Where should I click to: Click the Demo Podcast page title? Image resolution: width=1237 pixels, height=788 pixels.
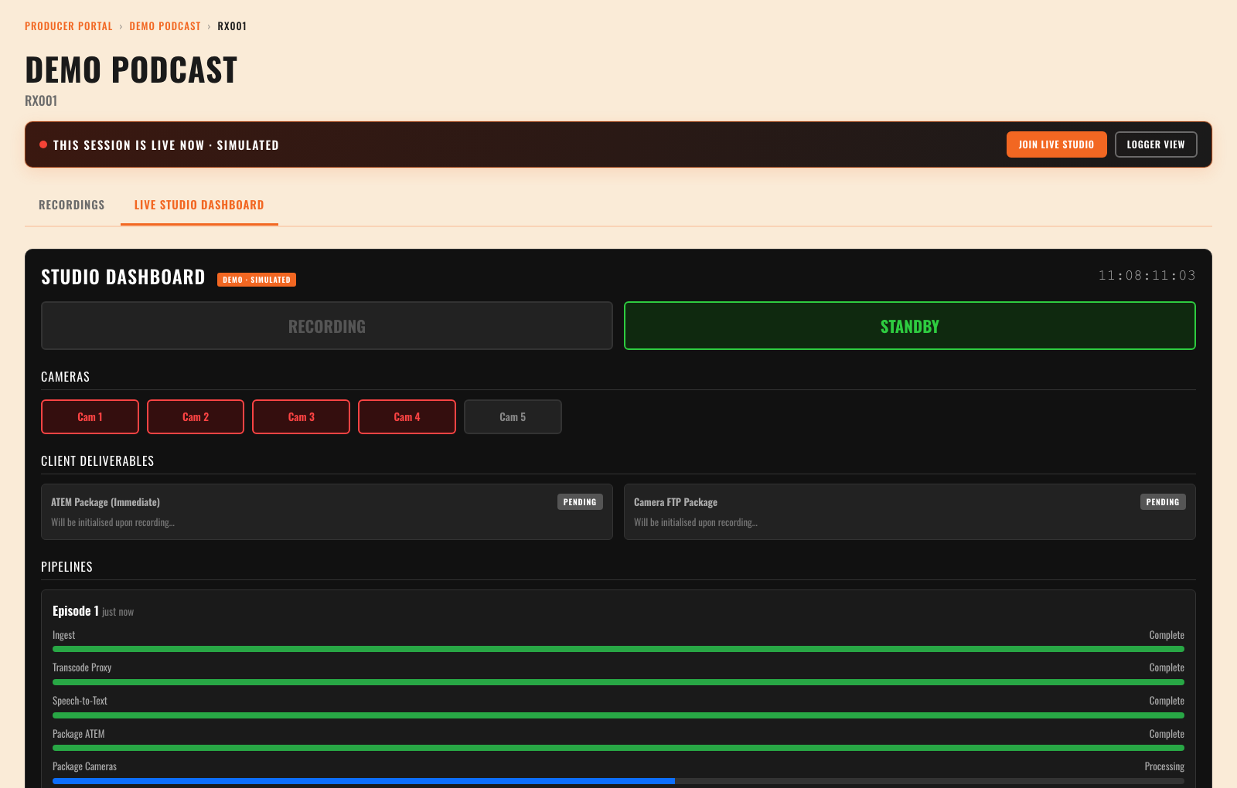pyautogui.click(x=131, y=70)
